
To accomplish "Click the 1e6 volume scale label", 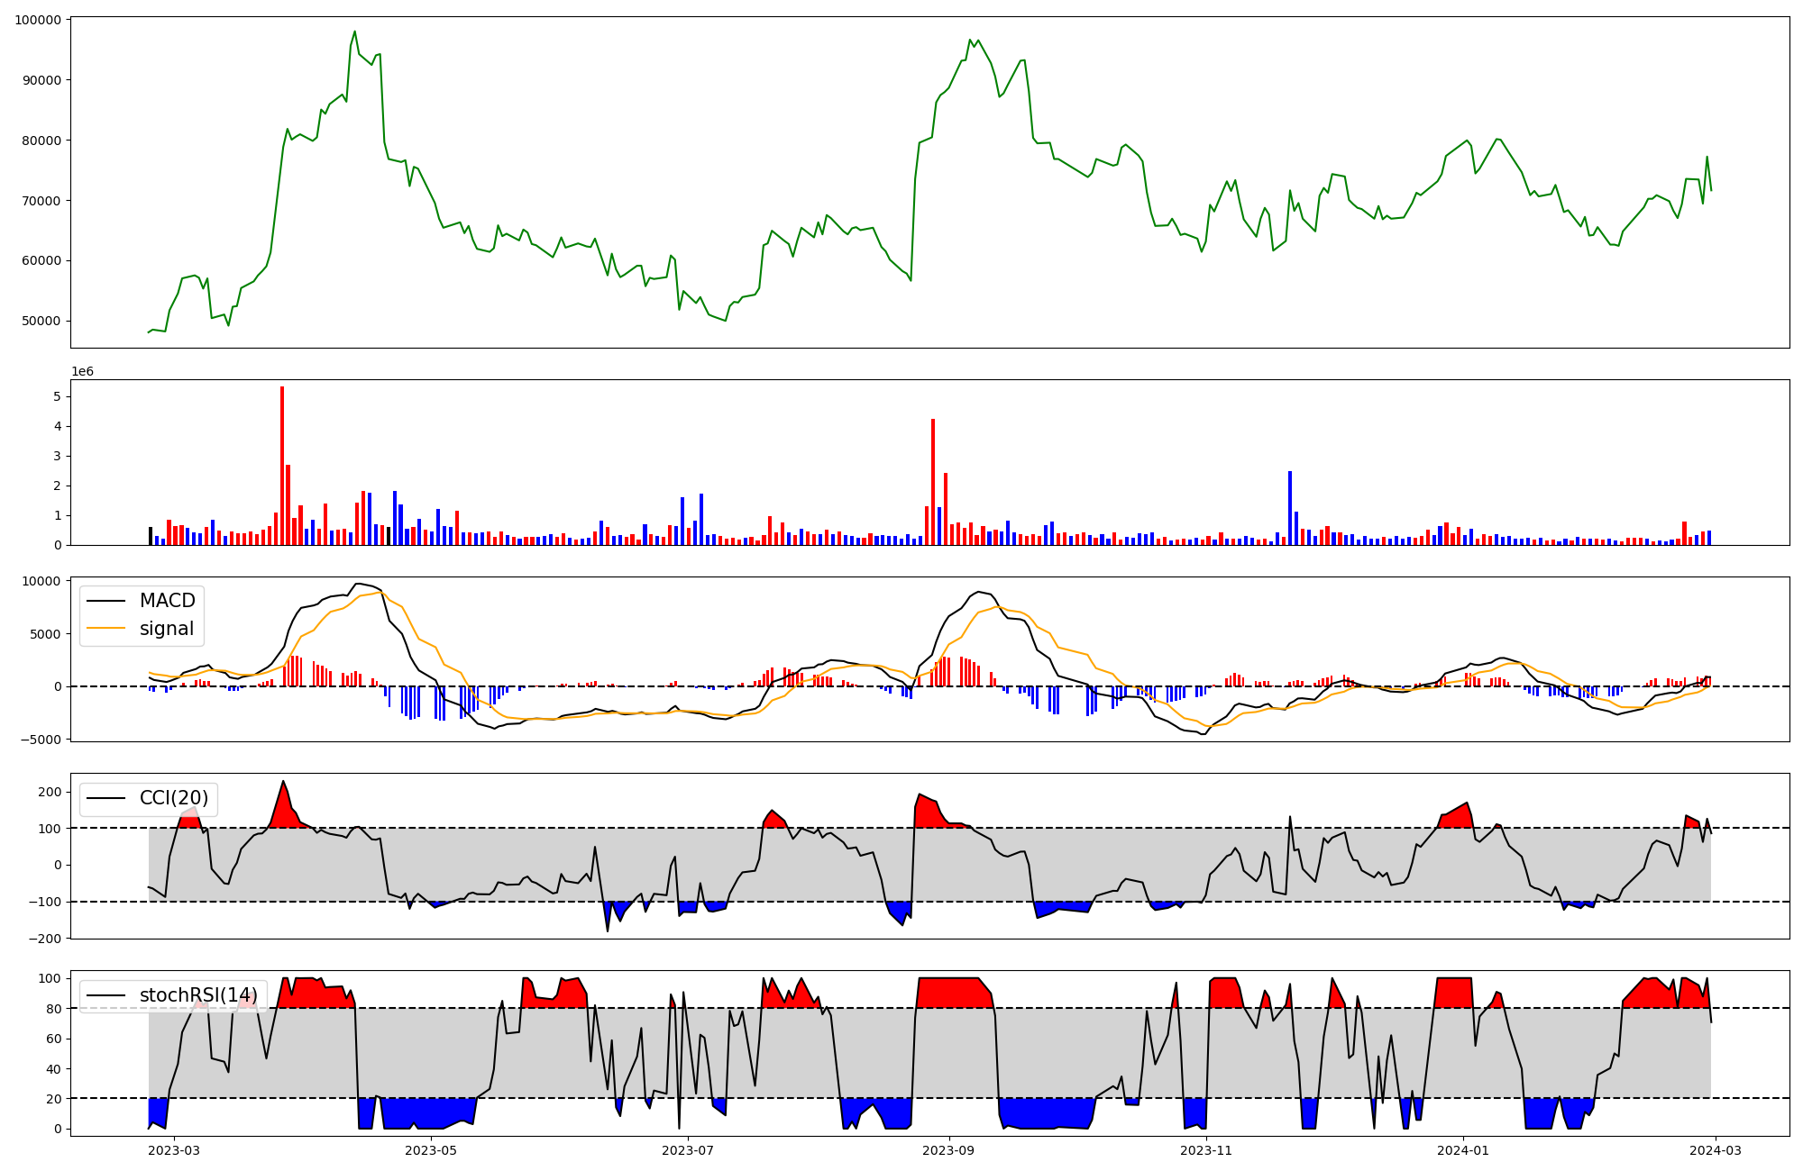I will pos(82,372).
